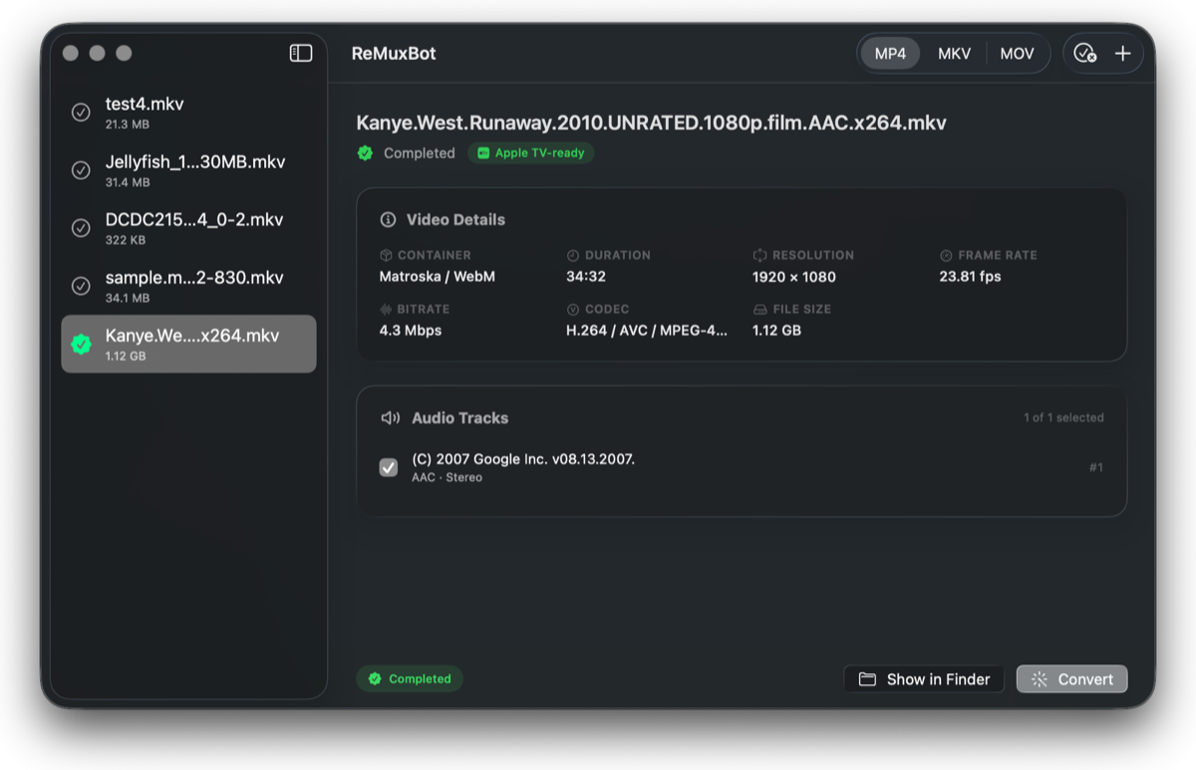Click the File Size drive icon
The width and height of the screenshot is (1196, 770).
tap(759, 309)
